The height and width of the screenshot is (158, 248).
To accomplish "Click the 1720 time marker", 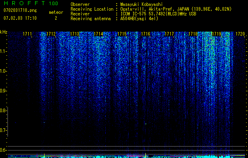I will click(240, 34).
